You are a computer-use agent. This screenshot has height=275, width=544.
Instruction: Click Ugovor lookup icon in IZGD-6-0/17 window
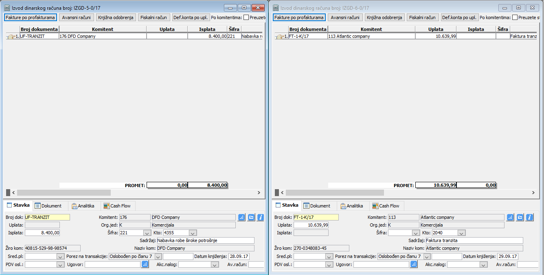pyautogui.click(x=414, y=264)
